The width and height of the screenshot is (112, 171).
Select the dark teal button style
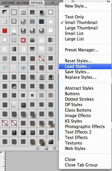click(x=42, y=22)
